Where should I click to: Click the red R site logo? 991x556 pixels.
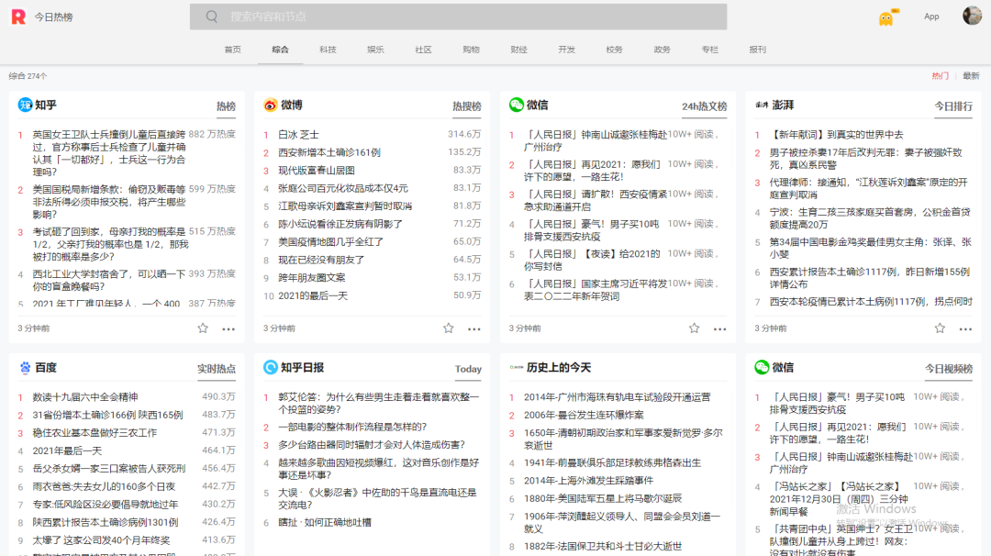point(18,17)
